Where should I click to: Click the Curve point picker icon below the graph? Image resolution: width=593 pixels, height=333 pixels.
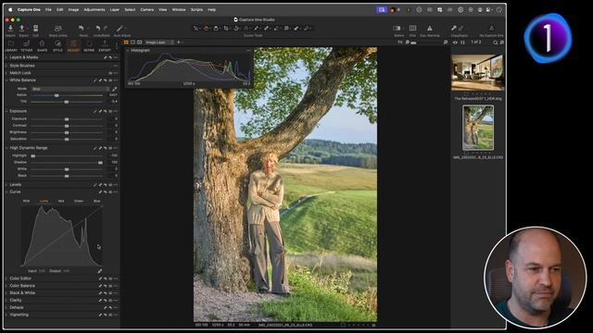[99, 271]
